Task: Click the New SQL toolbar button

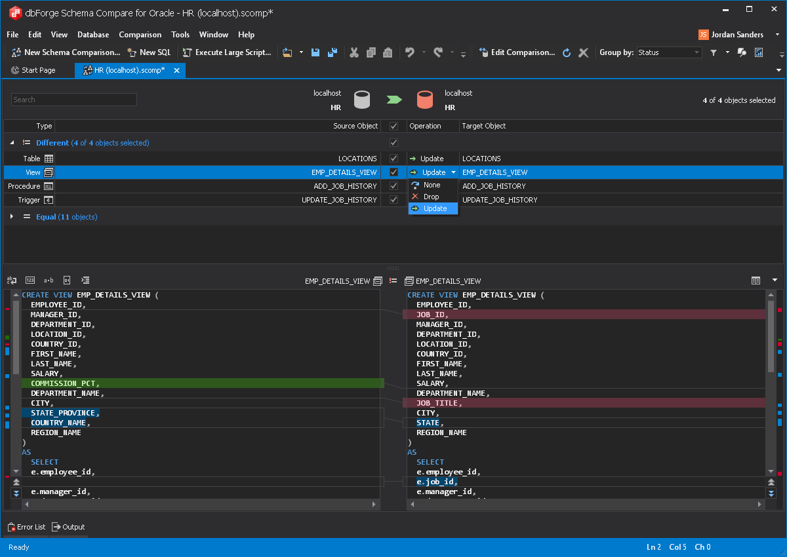Action: pyautogui.click(x=149, y=52)
